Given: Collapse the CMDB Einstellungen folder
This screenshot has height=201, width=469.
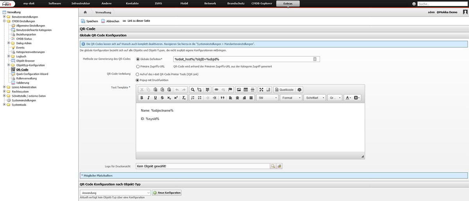Looking at the screenshot, I should pyautogui.click(x=4, y=21).
